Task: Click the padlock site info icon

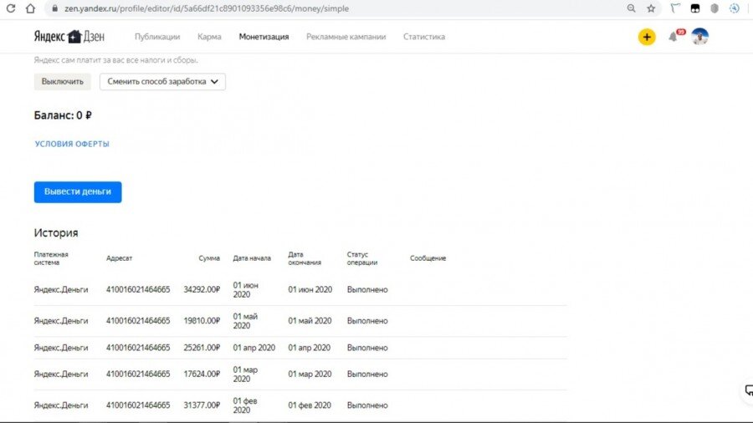Action: pyautogui.click(x=54, y=8)
